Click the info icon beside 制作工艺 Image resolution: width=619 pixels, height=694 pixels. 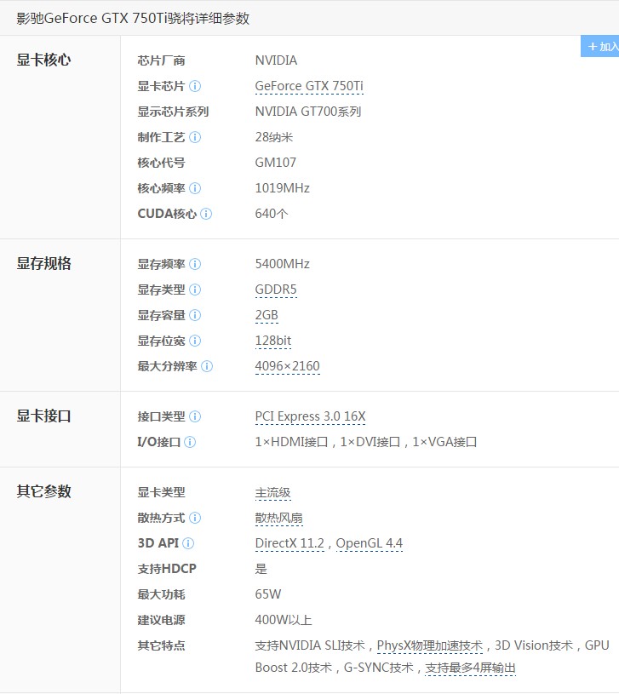coord(195,137)
